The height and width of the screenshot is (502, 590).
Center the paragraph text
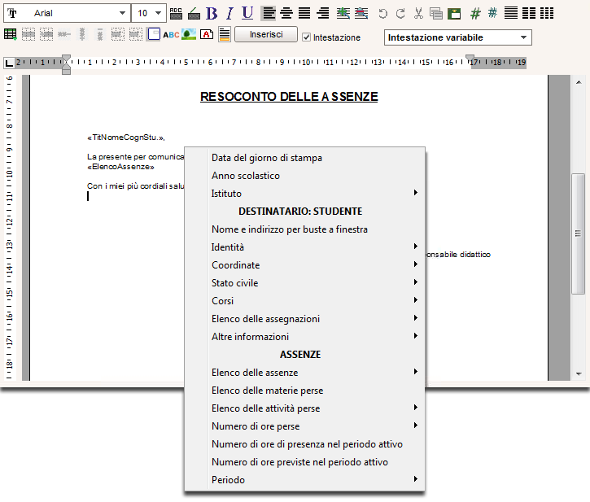point(286,13)
